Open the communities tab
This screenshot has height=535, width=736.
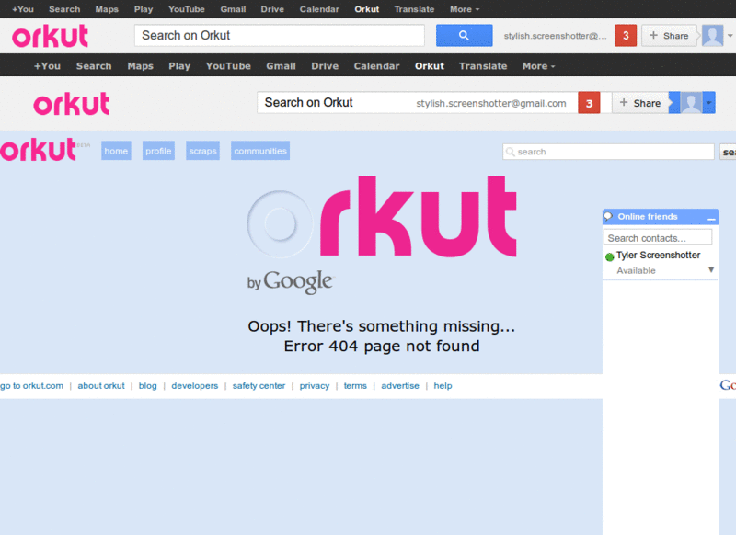(260, 151)
